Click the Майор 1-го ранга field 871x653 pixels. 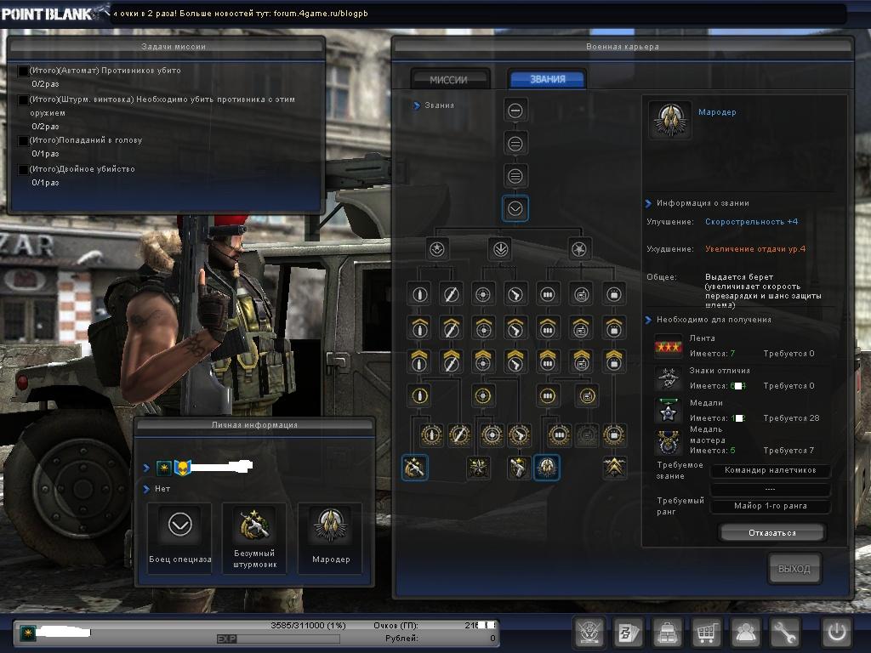point(771,506)
